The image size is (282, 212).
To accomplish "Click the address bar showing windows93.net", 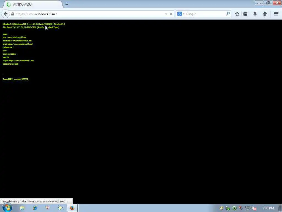I will 90,14.
